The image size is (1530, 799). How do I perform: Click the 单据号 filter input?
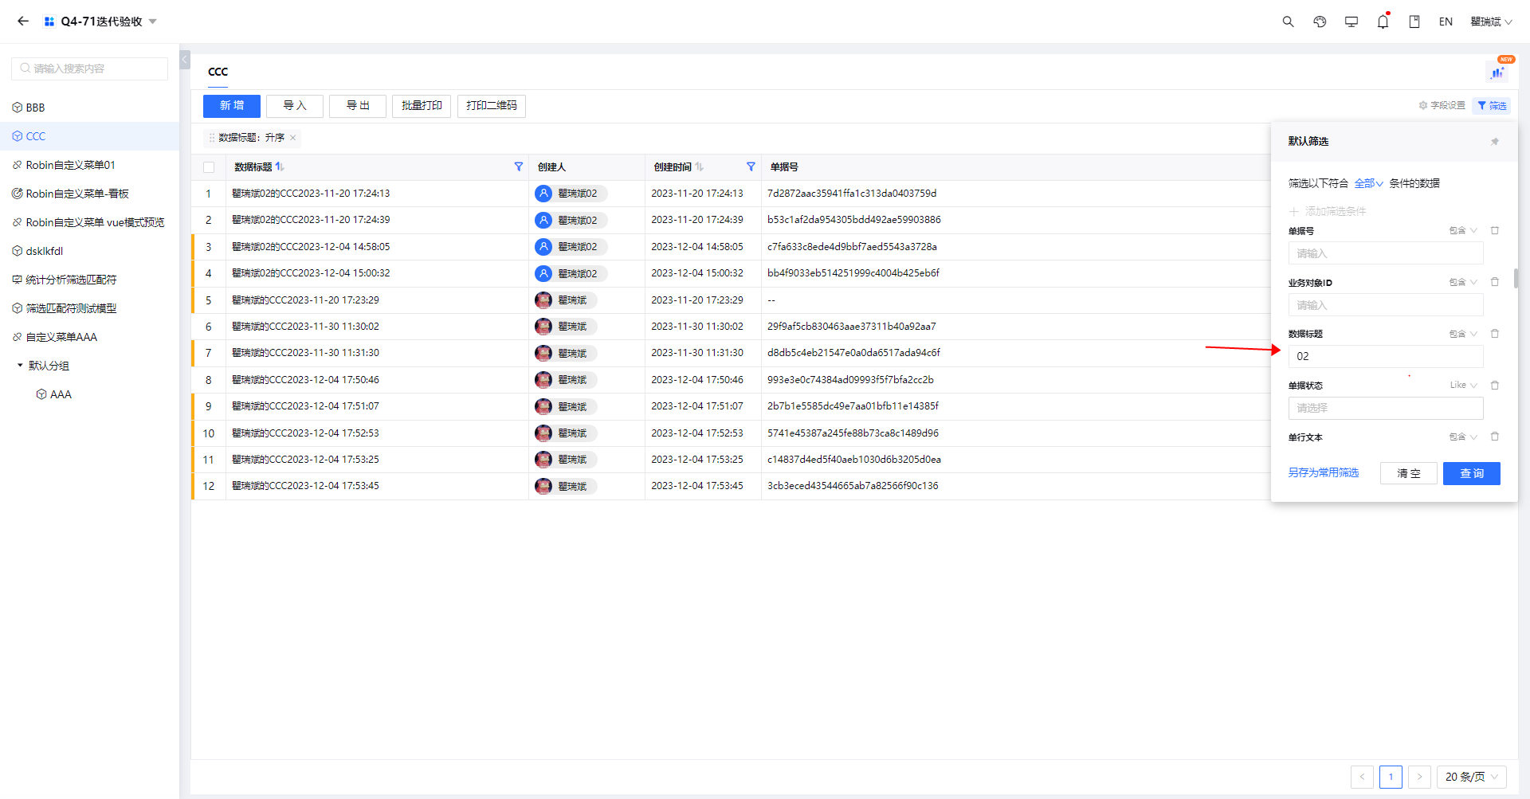click(1386, 253)
